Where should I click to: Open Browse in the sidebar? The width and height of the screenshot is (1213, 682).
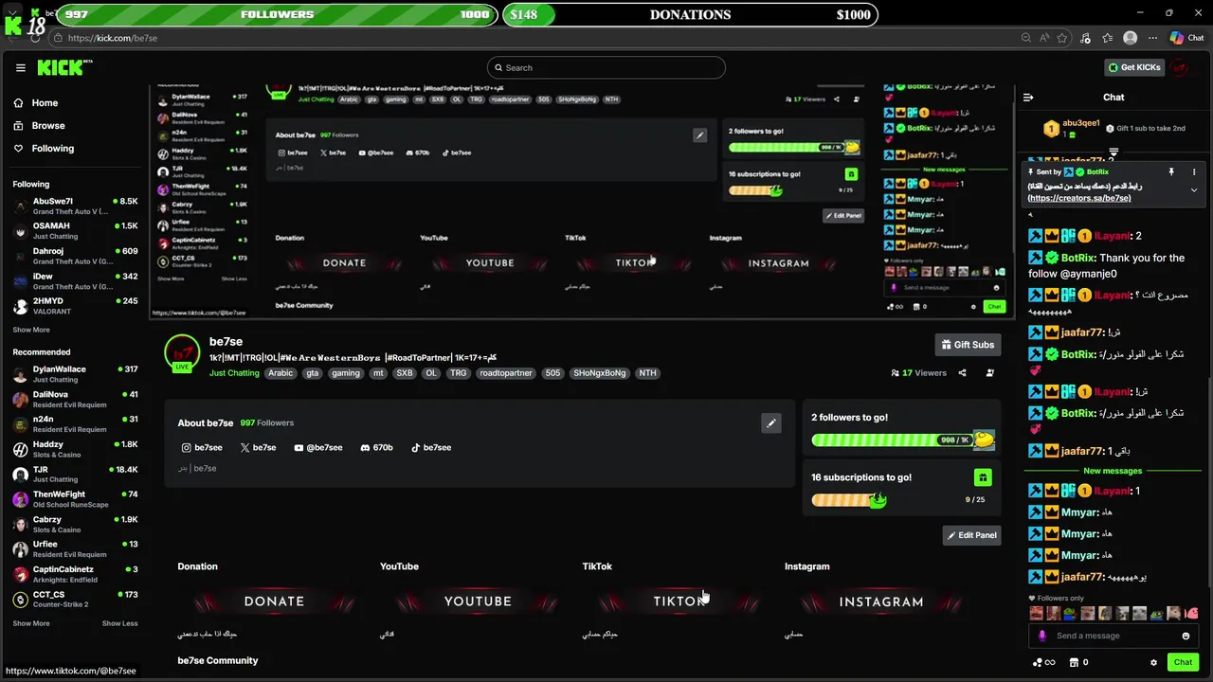[39, 125]
